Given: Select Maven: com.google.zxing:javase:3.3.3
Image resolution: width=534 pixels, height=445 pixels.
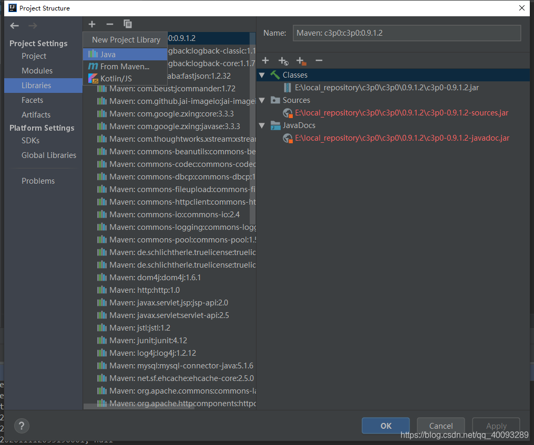Looking at the screenshot, I should pyautogui.click(x=170, y=126).
